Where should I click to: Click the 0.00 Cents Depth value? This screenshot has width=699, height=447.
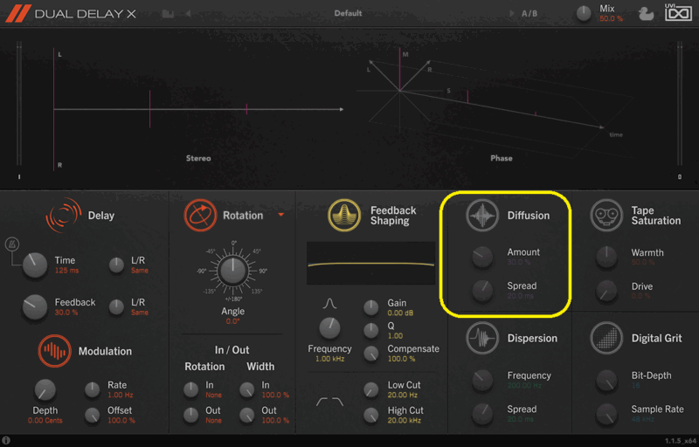(x=45, y=420)
